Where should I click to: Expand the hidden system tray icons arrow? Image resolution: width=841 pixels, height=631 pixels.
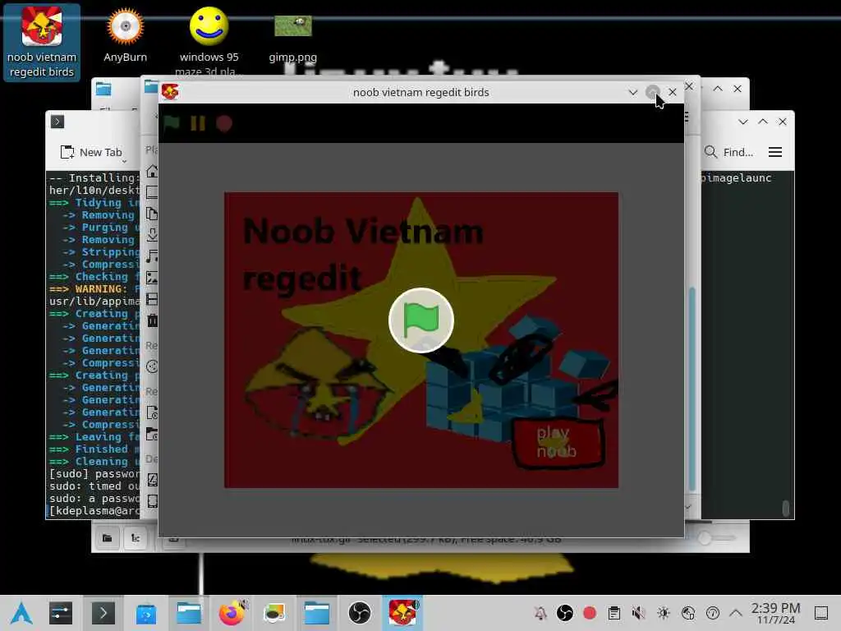[x=736, y=613]
